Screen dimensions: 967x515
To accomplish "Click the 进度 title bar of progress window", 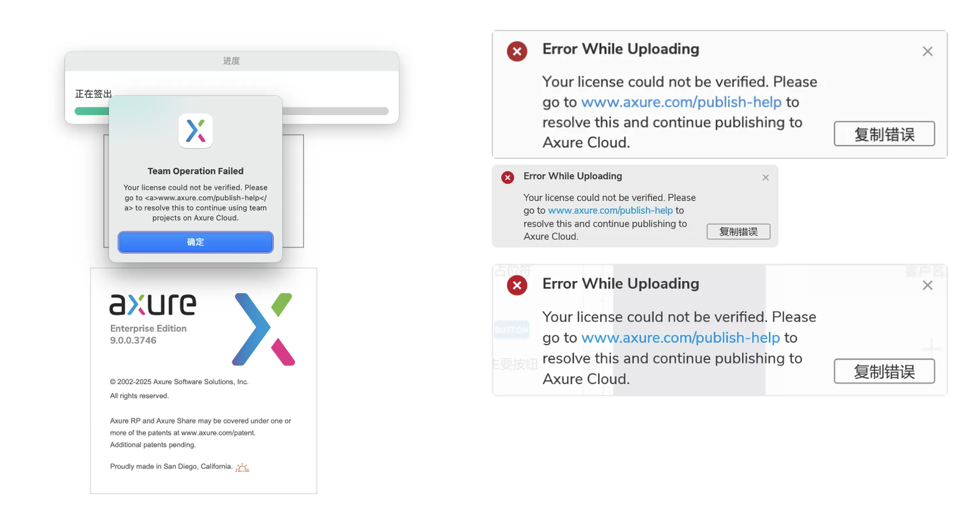I will [x=232, y=60].
